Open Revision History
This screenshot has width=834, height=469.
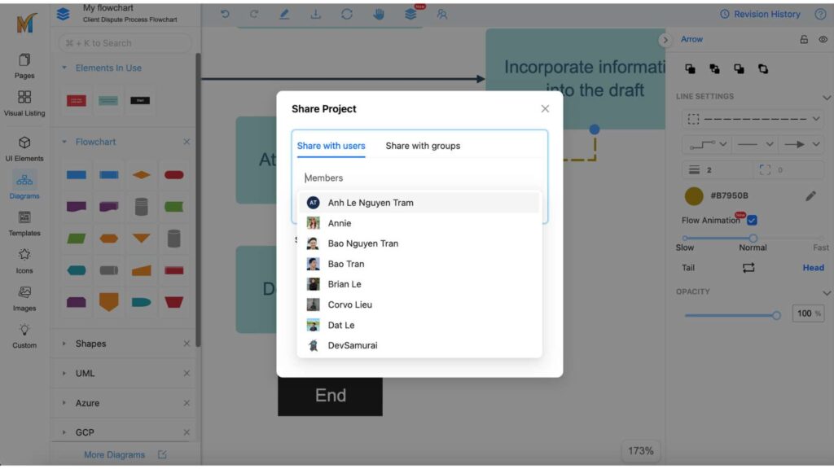760,14
